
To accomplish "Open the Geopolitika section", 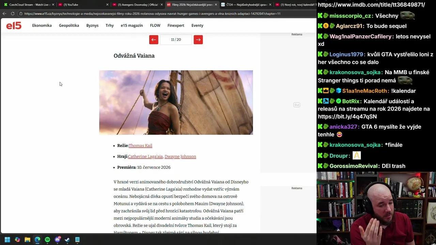I will [x=69, y=26].
